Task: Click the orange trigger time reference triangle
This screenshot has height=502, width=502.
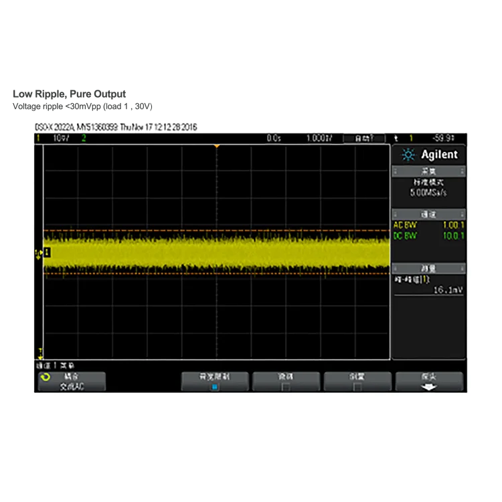Action: 217,146
